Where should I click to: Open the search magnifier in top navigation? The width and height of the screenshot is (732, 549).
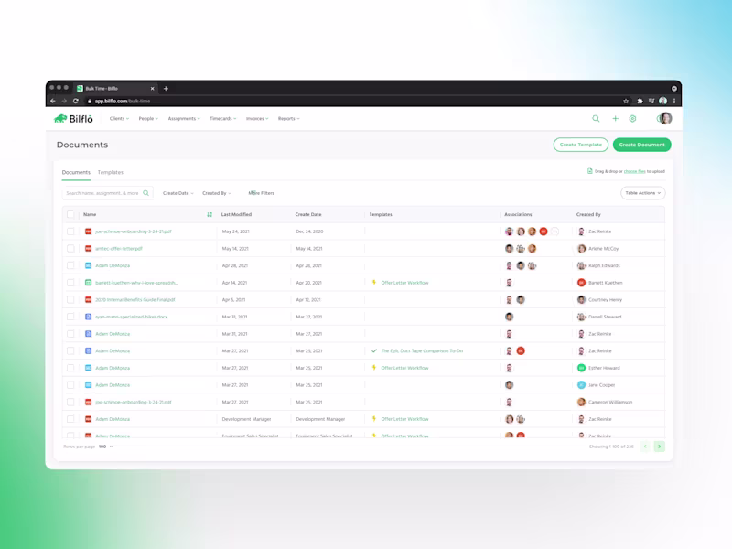click(596, 119)
